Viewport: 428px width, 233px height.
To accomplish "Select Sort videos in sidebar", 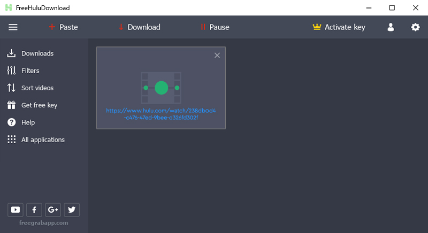I will click(30, 88).
